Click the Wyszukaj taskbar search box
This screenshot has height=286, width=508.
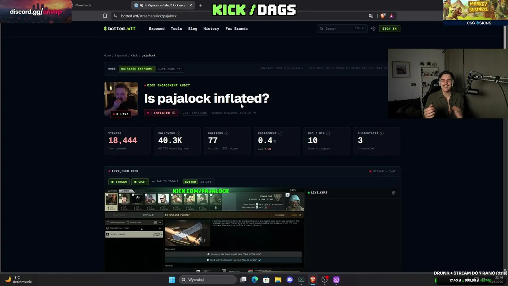pyautogui.click(x=207, y=280)
